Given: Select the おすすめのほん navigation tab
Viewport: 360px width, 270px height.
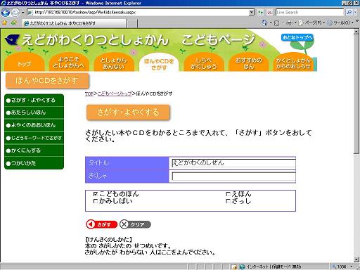Looking at the screenshot, I should 249,63.
